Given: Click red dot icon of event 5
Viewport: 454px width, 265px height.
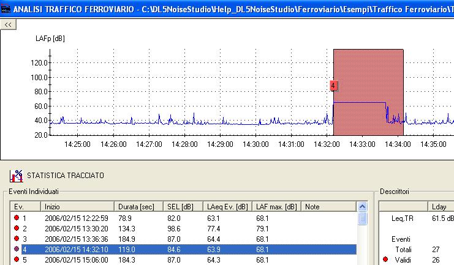Looking at the screenshot, I should pos(17,259).
